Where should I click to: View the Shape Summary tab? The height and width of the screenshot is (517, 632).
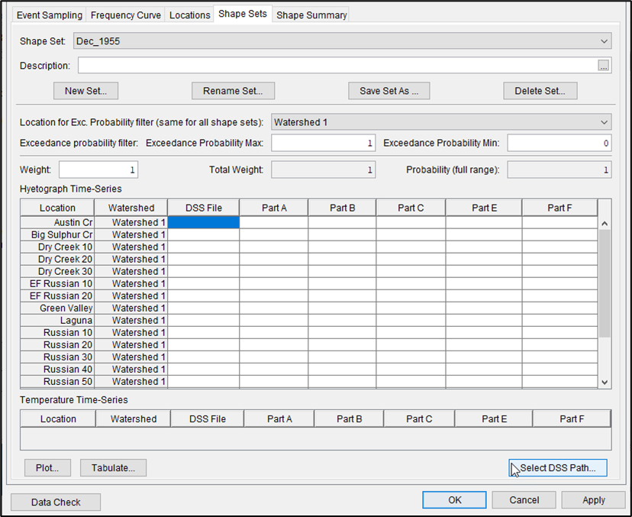point(311,15)
